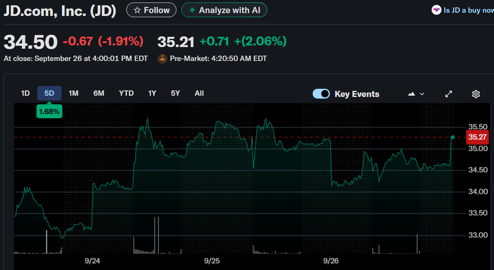Click the 35.50 y-axis label
Viewport: 494px width, 270px height.
478,127
